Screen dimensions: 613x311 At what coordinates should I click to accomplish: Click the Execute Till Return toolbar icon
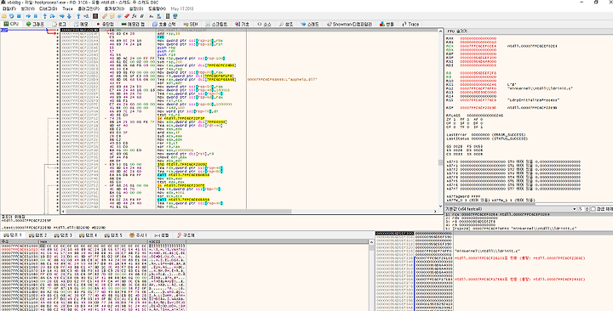click(x=78, y=16)
